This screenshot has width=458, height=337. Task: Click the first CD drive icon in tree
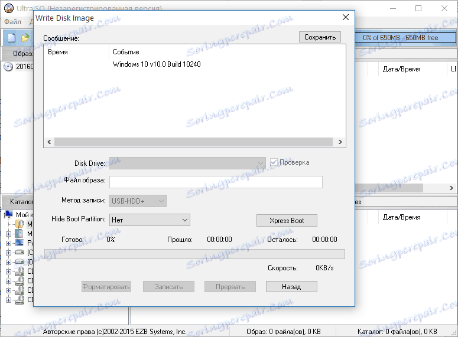pyautogui.click(x=20, y=271)
